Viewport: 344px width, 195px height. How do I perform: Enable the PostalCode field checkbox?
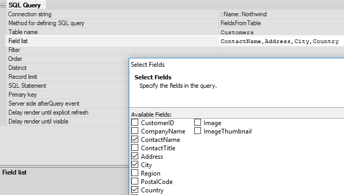135,181
